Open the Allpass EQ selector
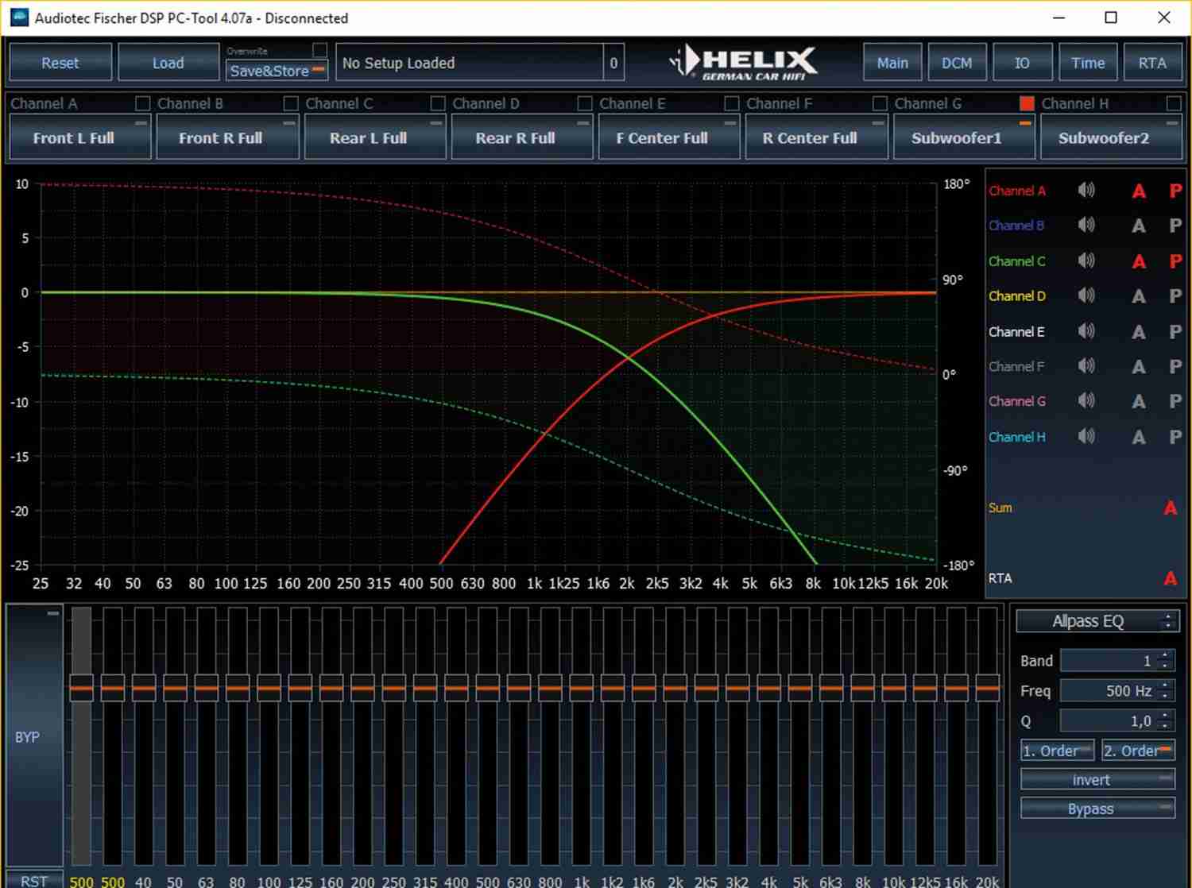 (1097, 621)
